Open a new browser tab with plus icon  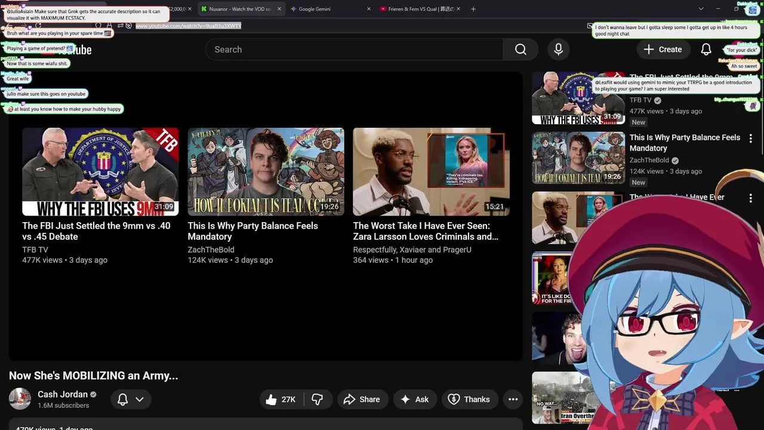click(x=473, y=9)
